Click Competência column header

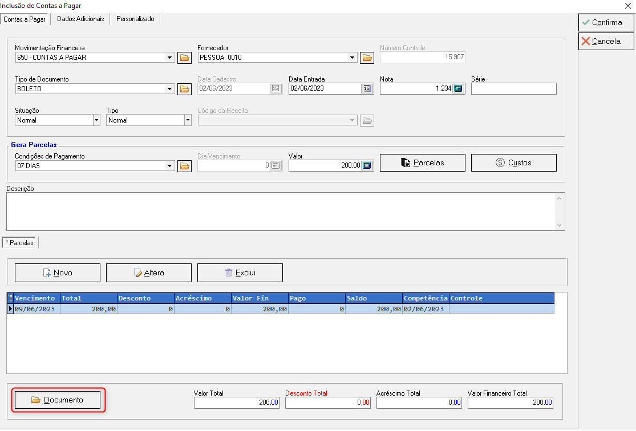pyautogui.click(x=426, y=298)
